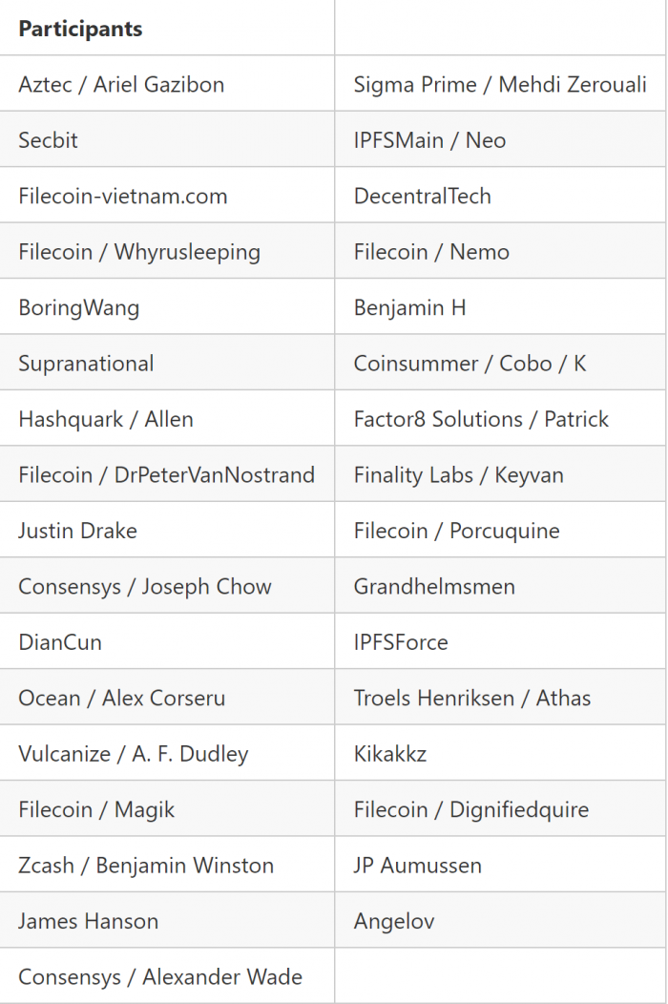Click the Filecoin-vietnam.com text
The width and height of the screenshot is (668, 1004).
(x=123, y=196)
